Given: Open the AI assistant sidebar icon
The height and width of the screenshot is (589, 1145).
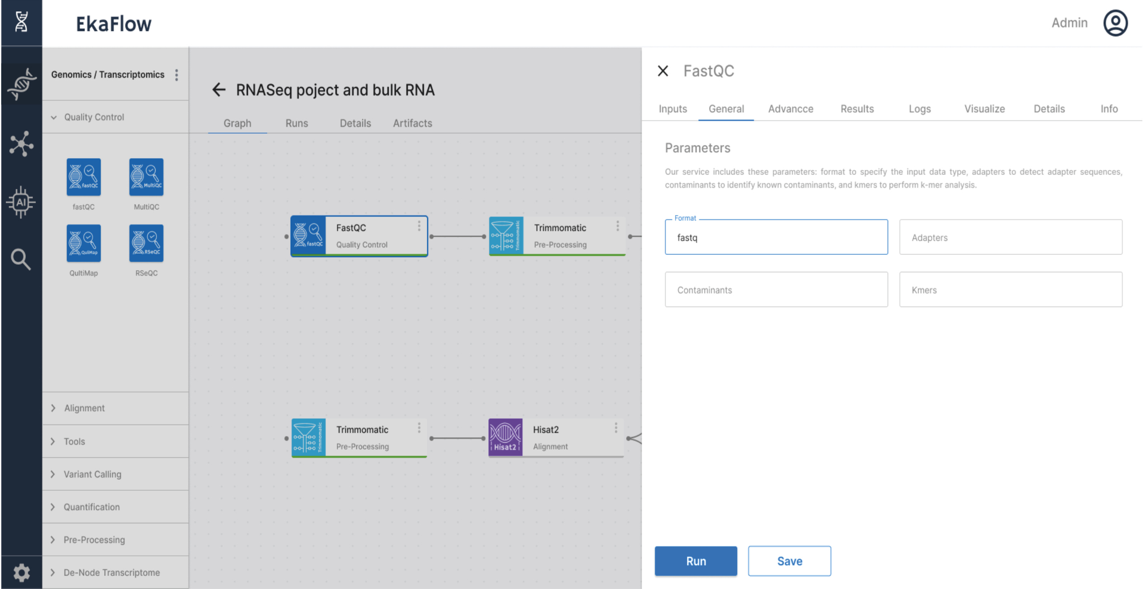Looking at the screenshot, I should (x=21, y=202).
